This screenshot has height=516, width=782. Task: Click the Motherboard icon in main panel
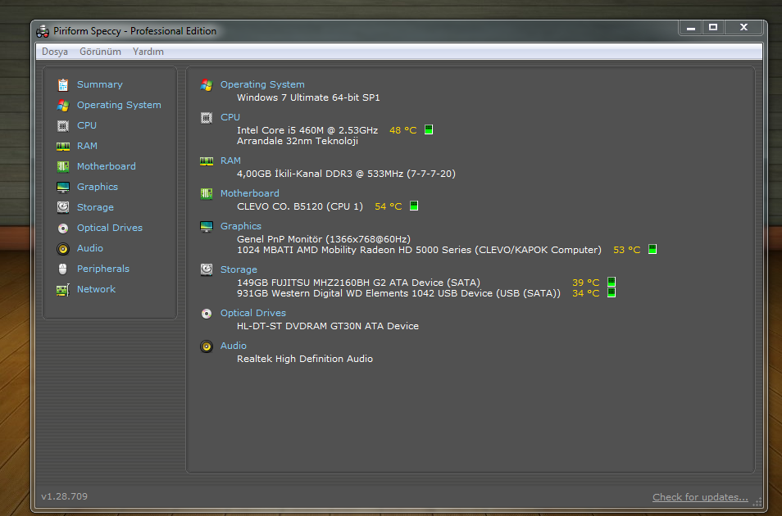pos(207,193)
